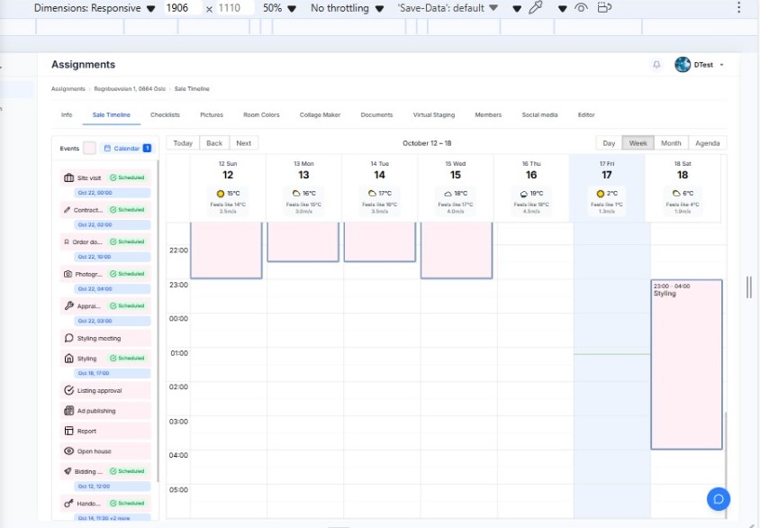Open dropdown arrow left of eyedropper

517,9
